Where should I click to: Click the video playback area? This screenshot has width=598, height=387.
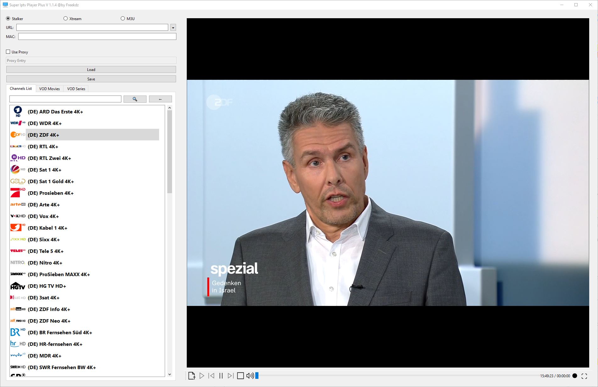tap(388, 193)
